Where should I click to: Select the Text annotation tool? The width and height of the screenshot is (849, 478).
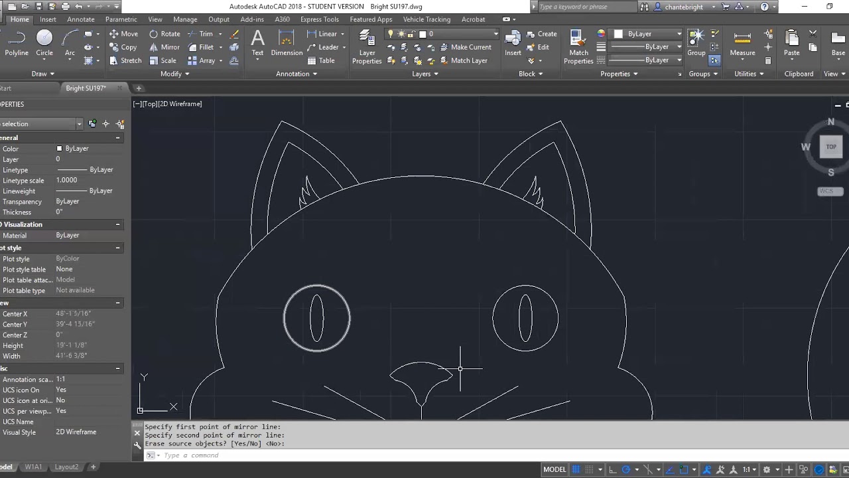tap(257, 43)
